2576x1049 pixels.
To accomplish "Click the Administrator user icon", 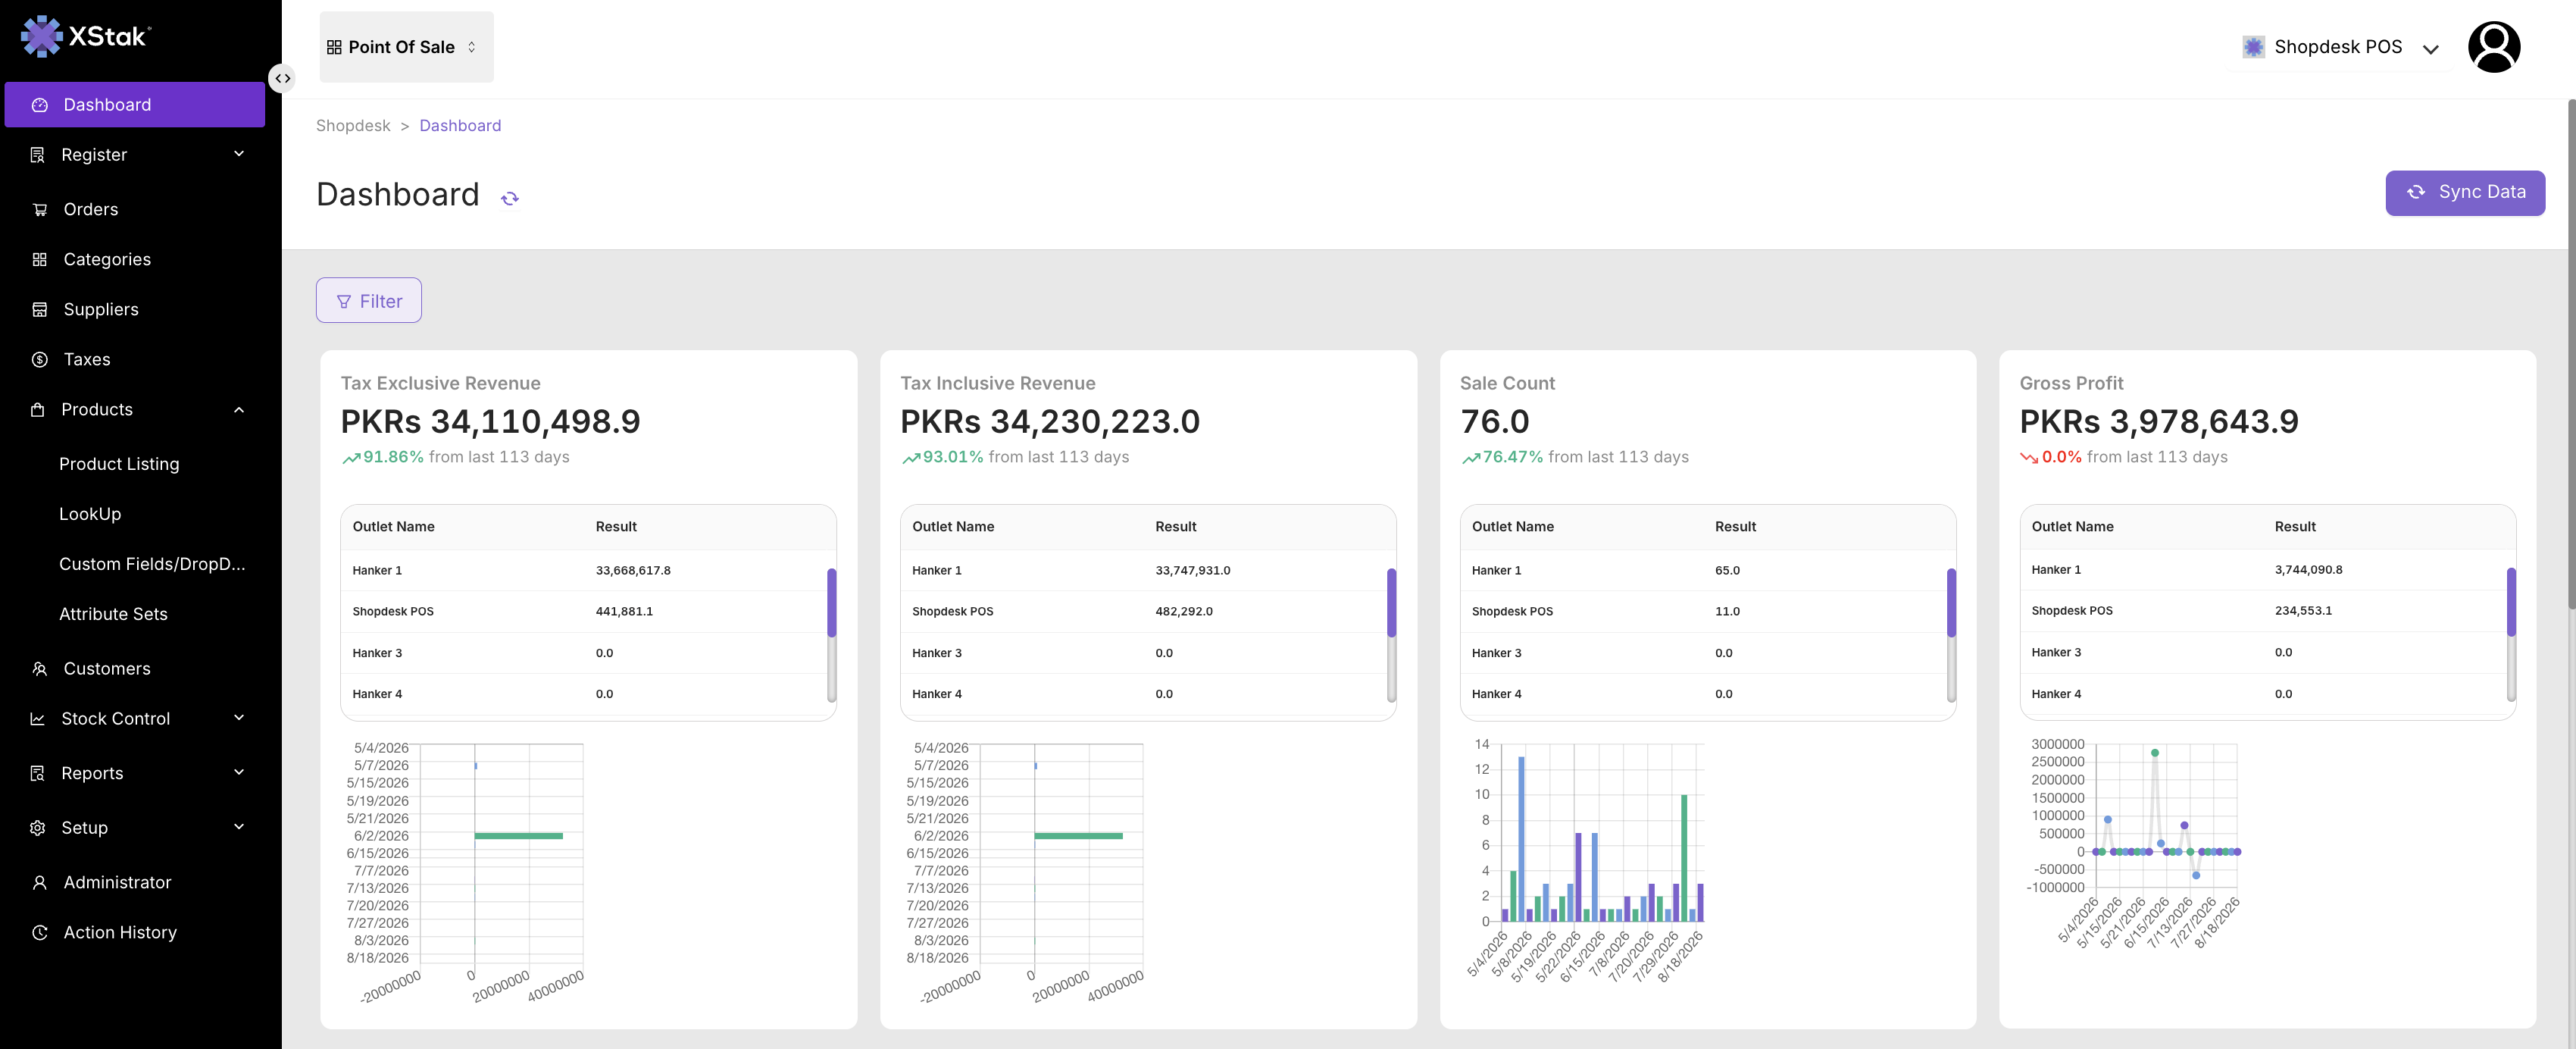I will (x=40, y=882).
